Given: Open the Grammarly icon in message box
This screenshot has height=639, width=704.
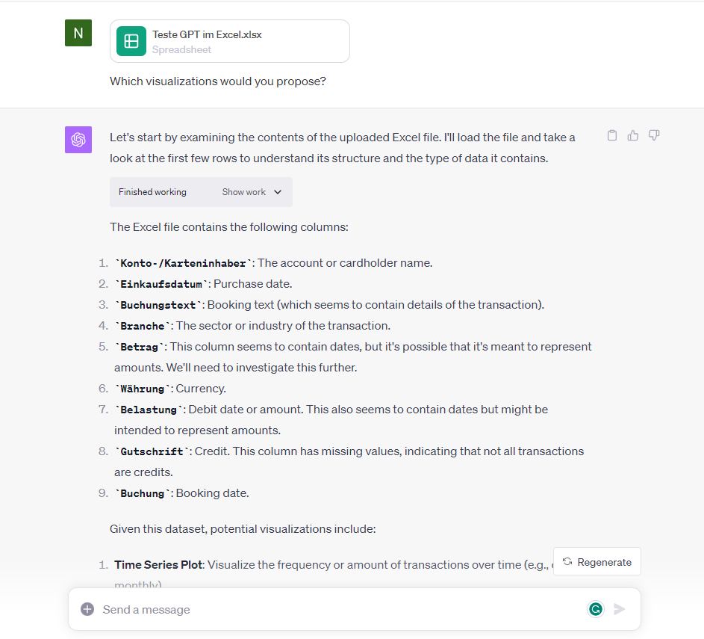Looking at the screenshot, I should pyautogui.click(x=596, y=609).
